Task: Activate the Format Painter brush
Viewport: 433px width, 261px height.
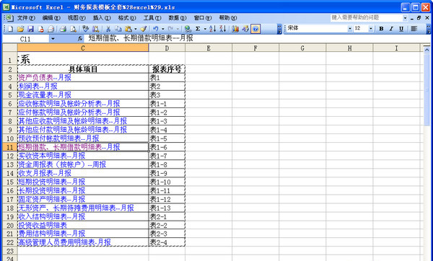Action: [x=144, y=29]
